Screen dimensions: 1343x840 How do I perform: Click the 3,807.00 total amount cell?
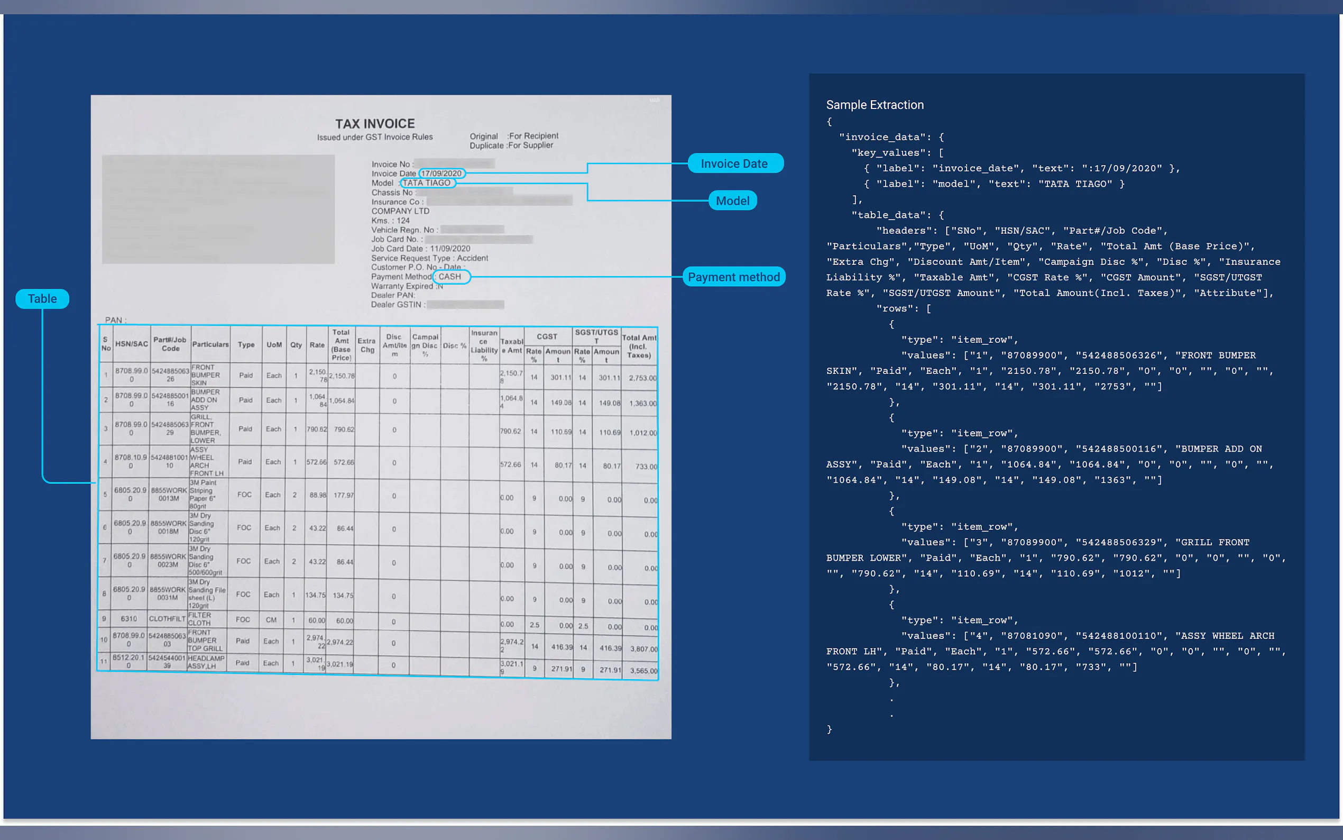coord(643,649)
